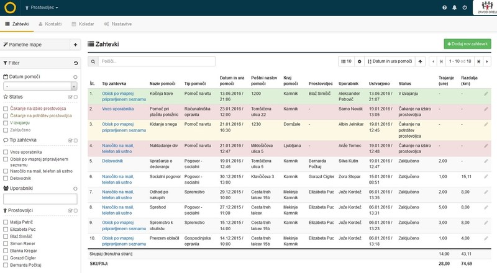Click the power logout icon
This screenshot has height=273, width=497.
(465, 8)
